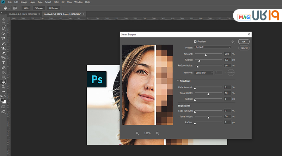Select the Hand tool in toolbar

tap(4, 82)
